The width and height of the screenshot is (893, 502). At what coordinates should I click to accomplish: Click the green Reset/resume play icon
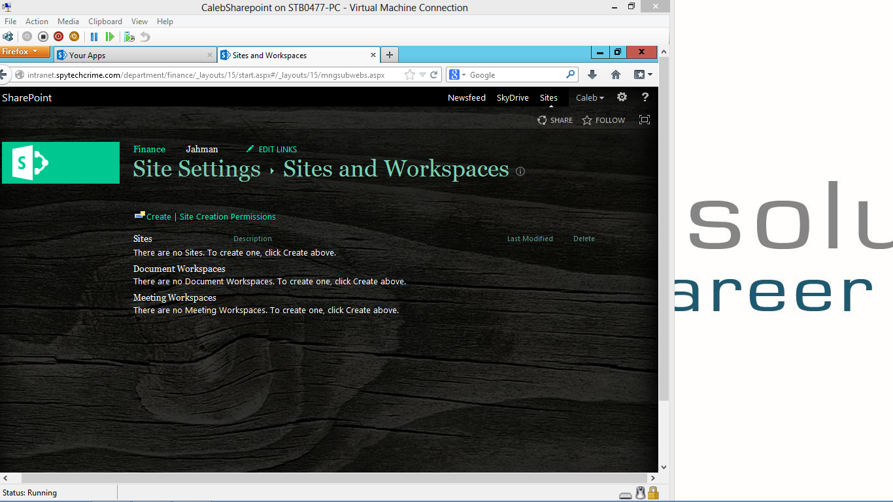click(x=110, y=37)
